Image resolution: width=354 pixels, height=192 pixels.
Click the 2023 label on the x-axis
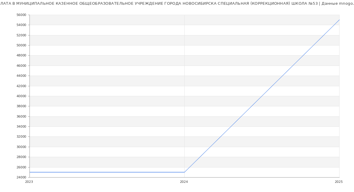[29, 182]
